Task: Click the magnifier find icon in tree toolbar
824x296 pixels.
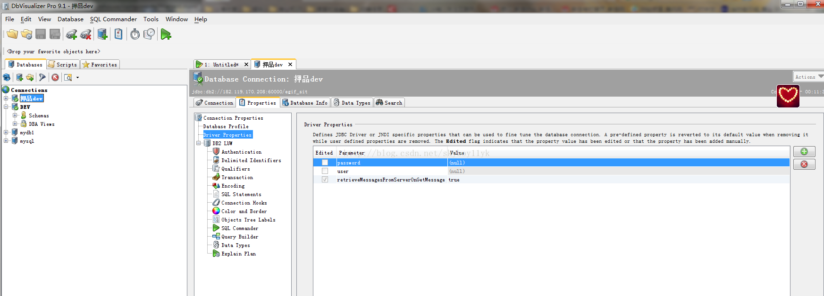Action: [x=68, y=77]
